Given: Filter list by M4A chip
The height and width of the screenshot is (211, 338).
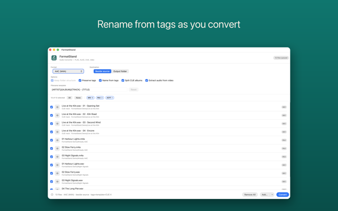Looking at the screenshot, I should click(x=100, y=98).
